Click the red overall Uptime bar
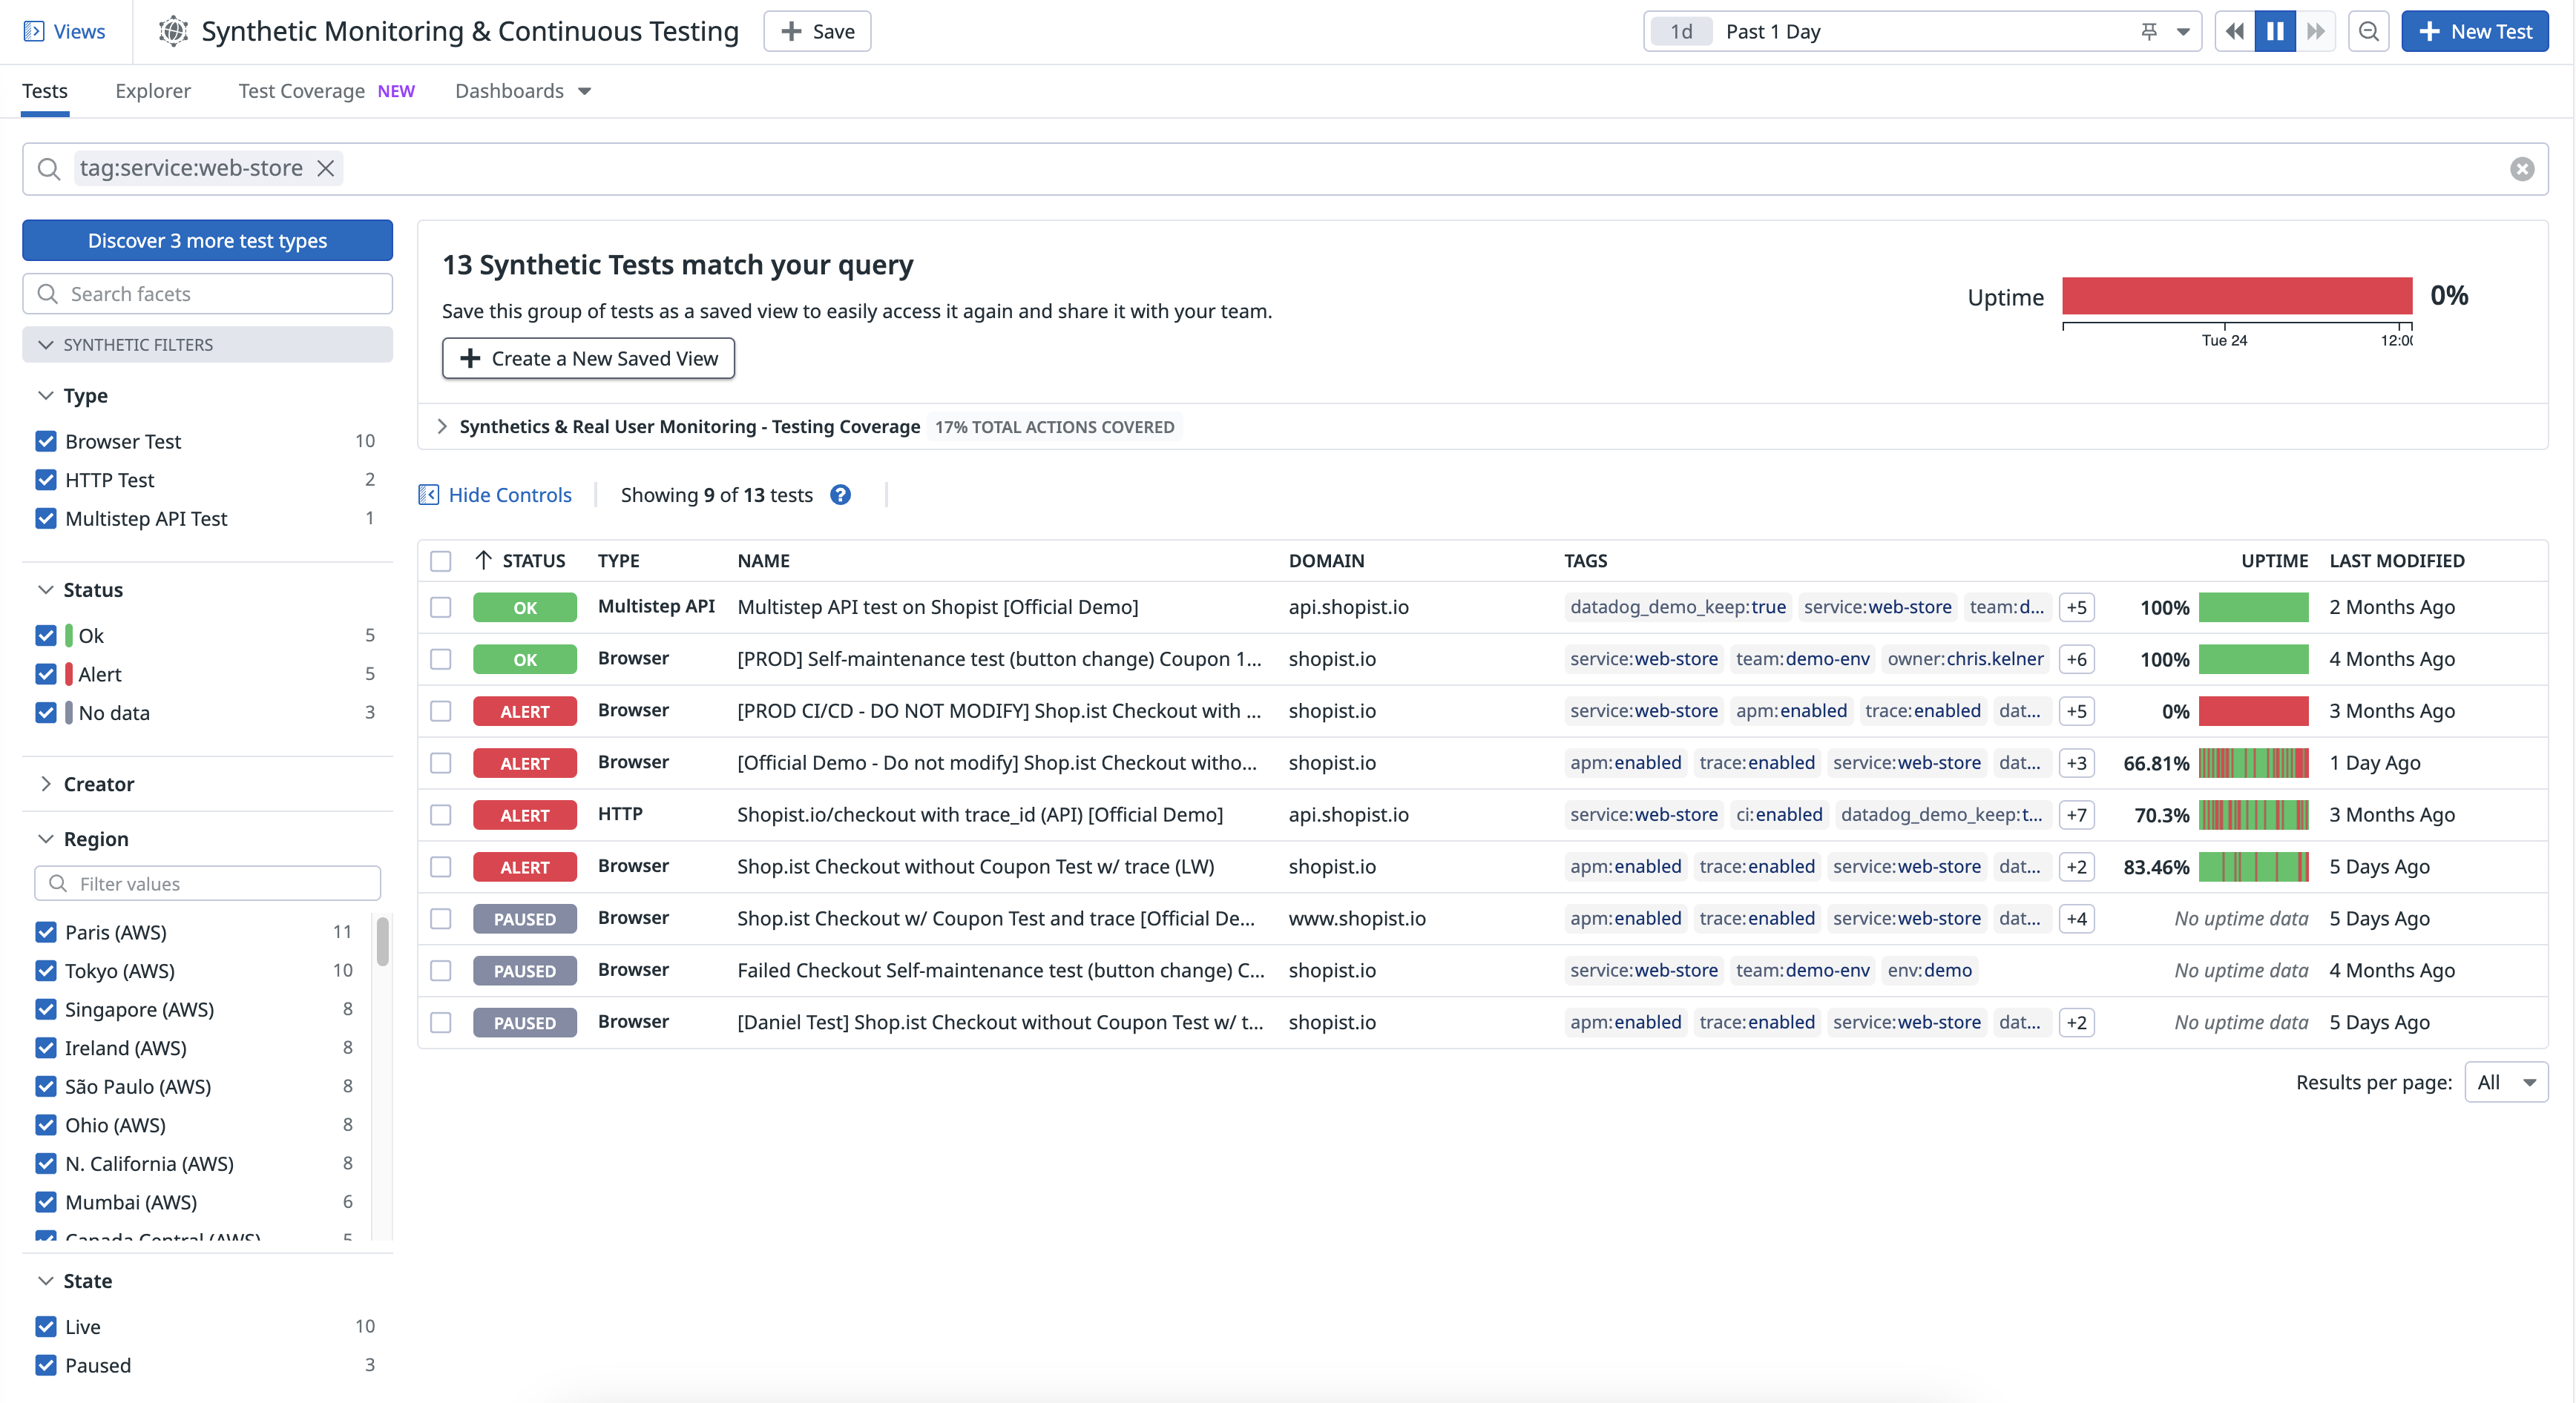 (2236, 296)
